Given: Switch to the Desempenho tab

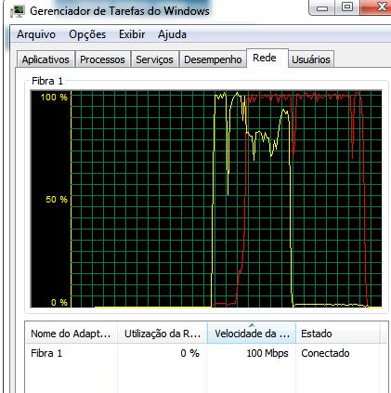Looking at the screenshot, I should (213, 59).
